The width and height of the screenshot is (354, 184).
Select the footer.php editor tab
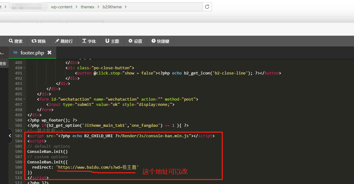point(32,53)
